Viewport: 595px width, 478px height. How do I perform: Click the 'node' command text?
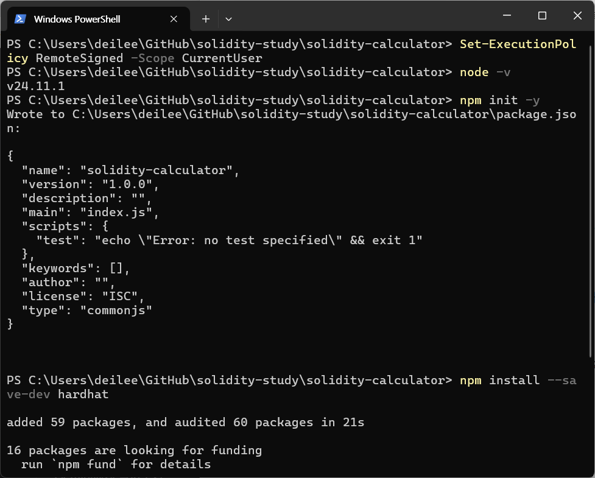pyautogui.click(x=474, y=72)
